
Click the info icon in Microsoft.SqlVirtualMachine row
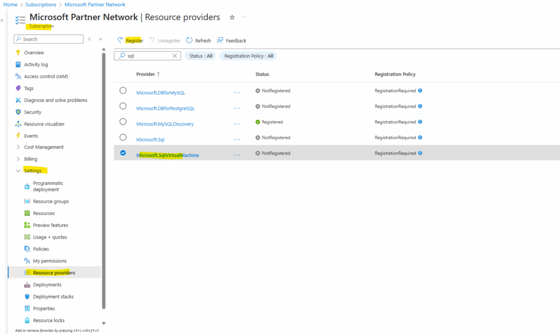(x=421, y=153)
